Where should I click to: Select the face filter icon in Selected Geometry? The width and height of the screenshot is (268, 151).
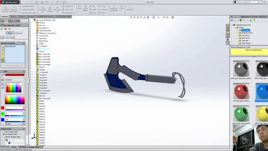click(3, 50)
